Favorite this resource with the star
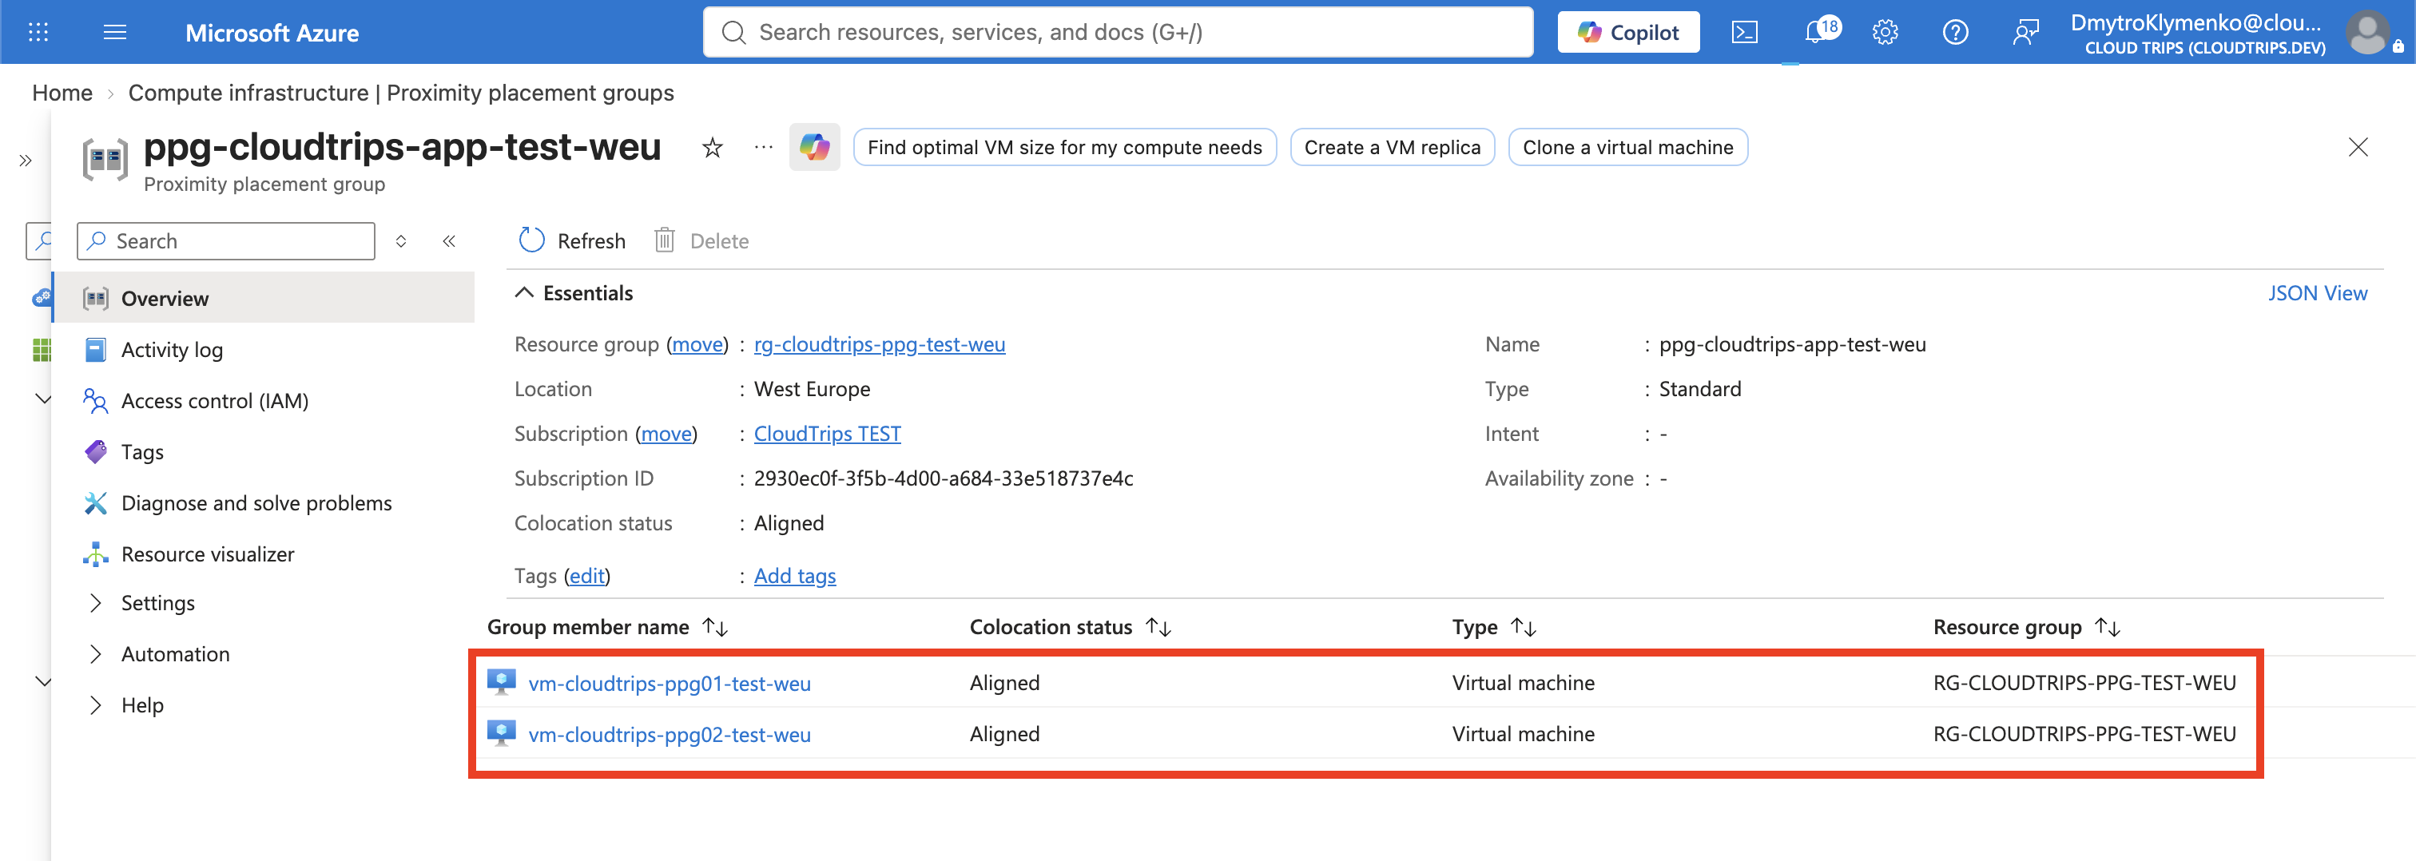 click(x=713, y=147)
